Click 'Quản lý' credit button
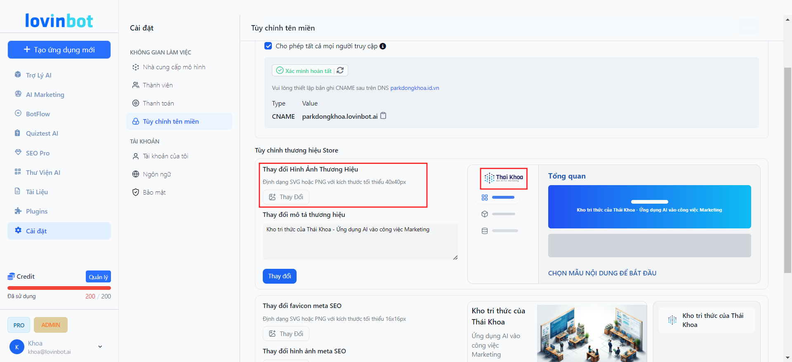792x362 pixels. pos(98,277)
